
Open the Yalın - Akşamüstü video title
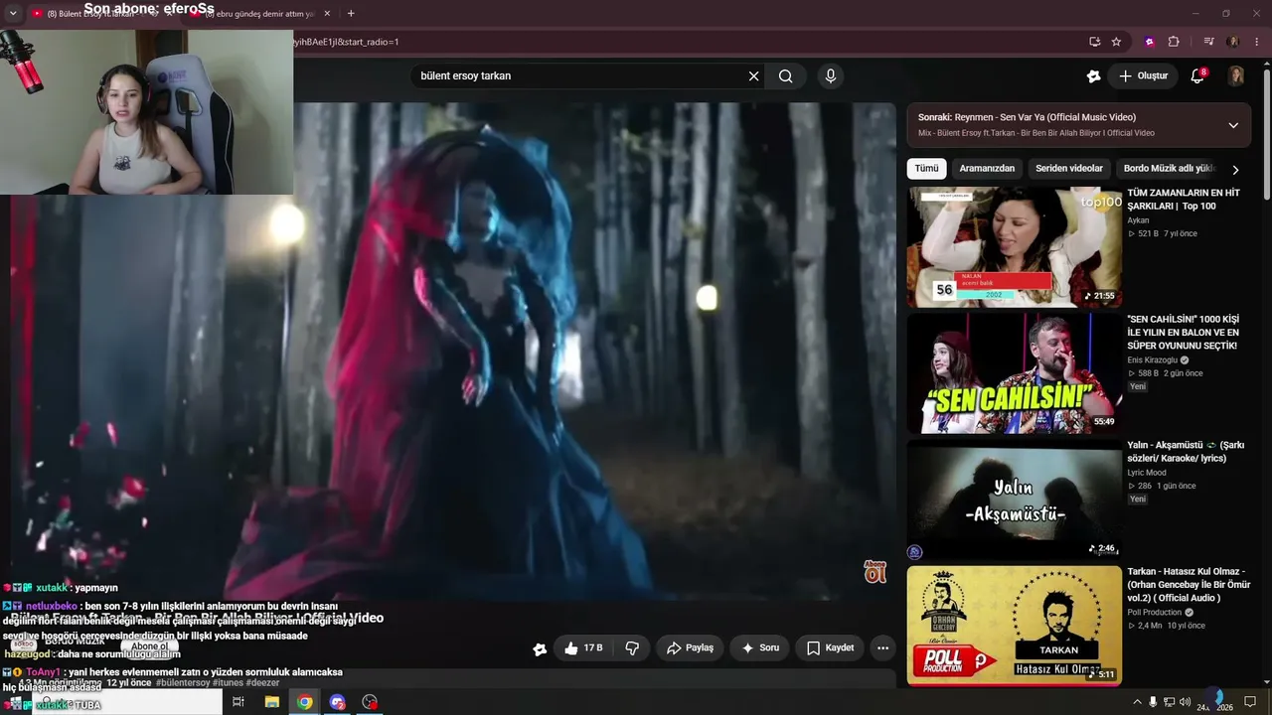(x=1186, y=452)
